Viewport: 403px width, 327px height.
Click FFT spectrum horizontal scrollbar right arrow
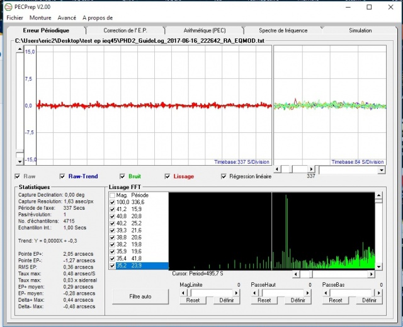(x=372, y=274)
